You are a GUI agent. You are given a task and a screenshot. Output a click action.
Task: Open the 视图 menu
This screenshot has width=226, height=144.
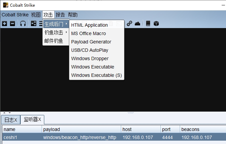point(36,15)
